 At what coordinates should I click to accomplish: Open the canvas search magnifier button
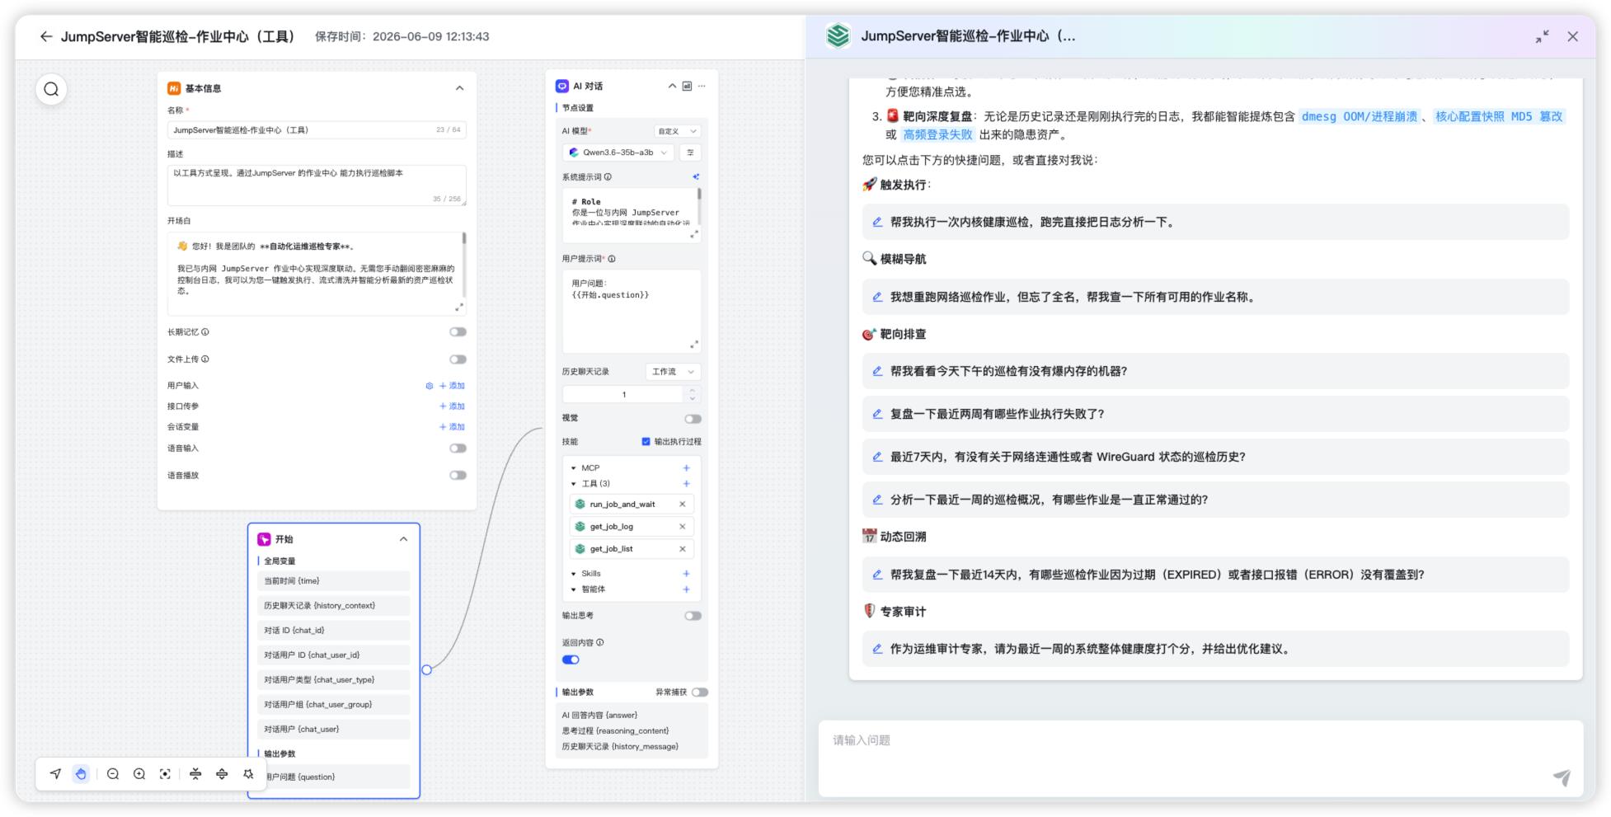coord(51,89)
